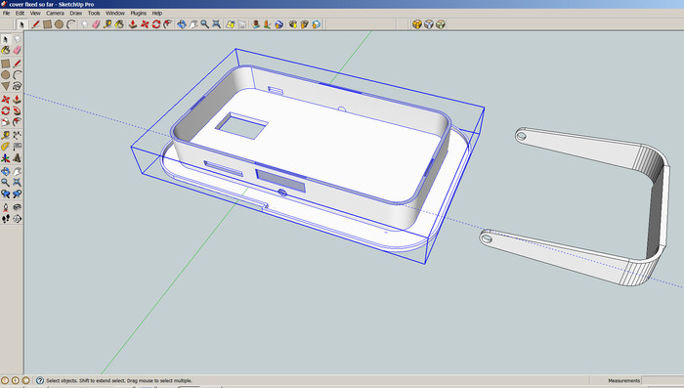This screenshot has height=388, width=684.
Task: Activate Pan hand in left palette
Action: 17,172
